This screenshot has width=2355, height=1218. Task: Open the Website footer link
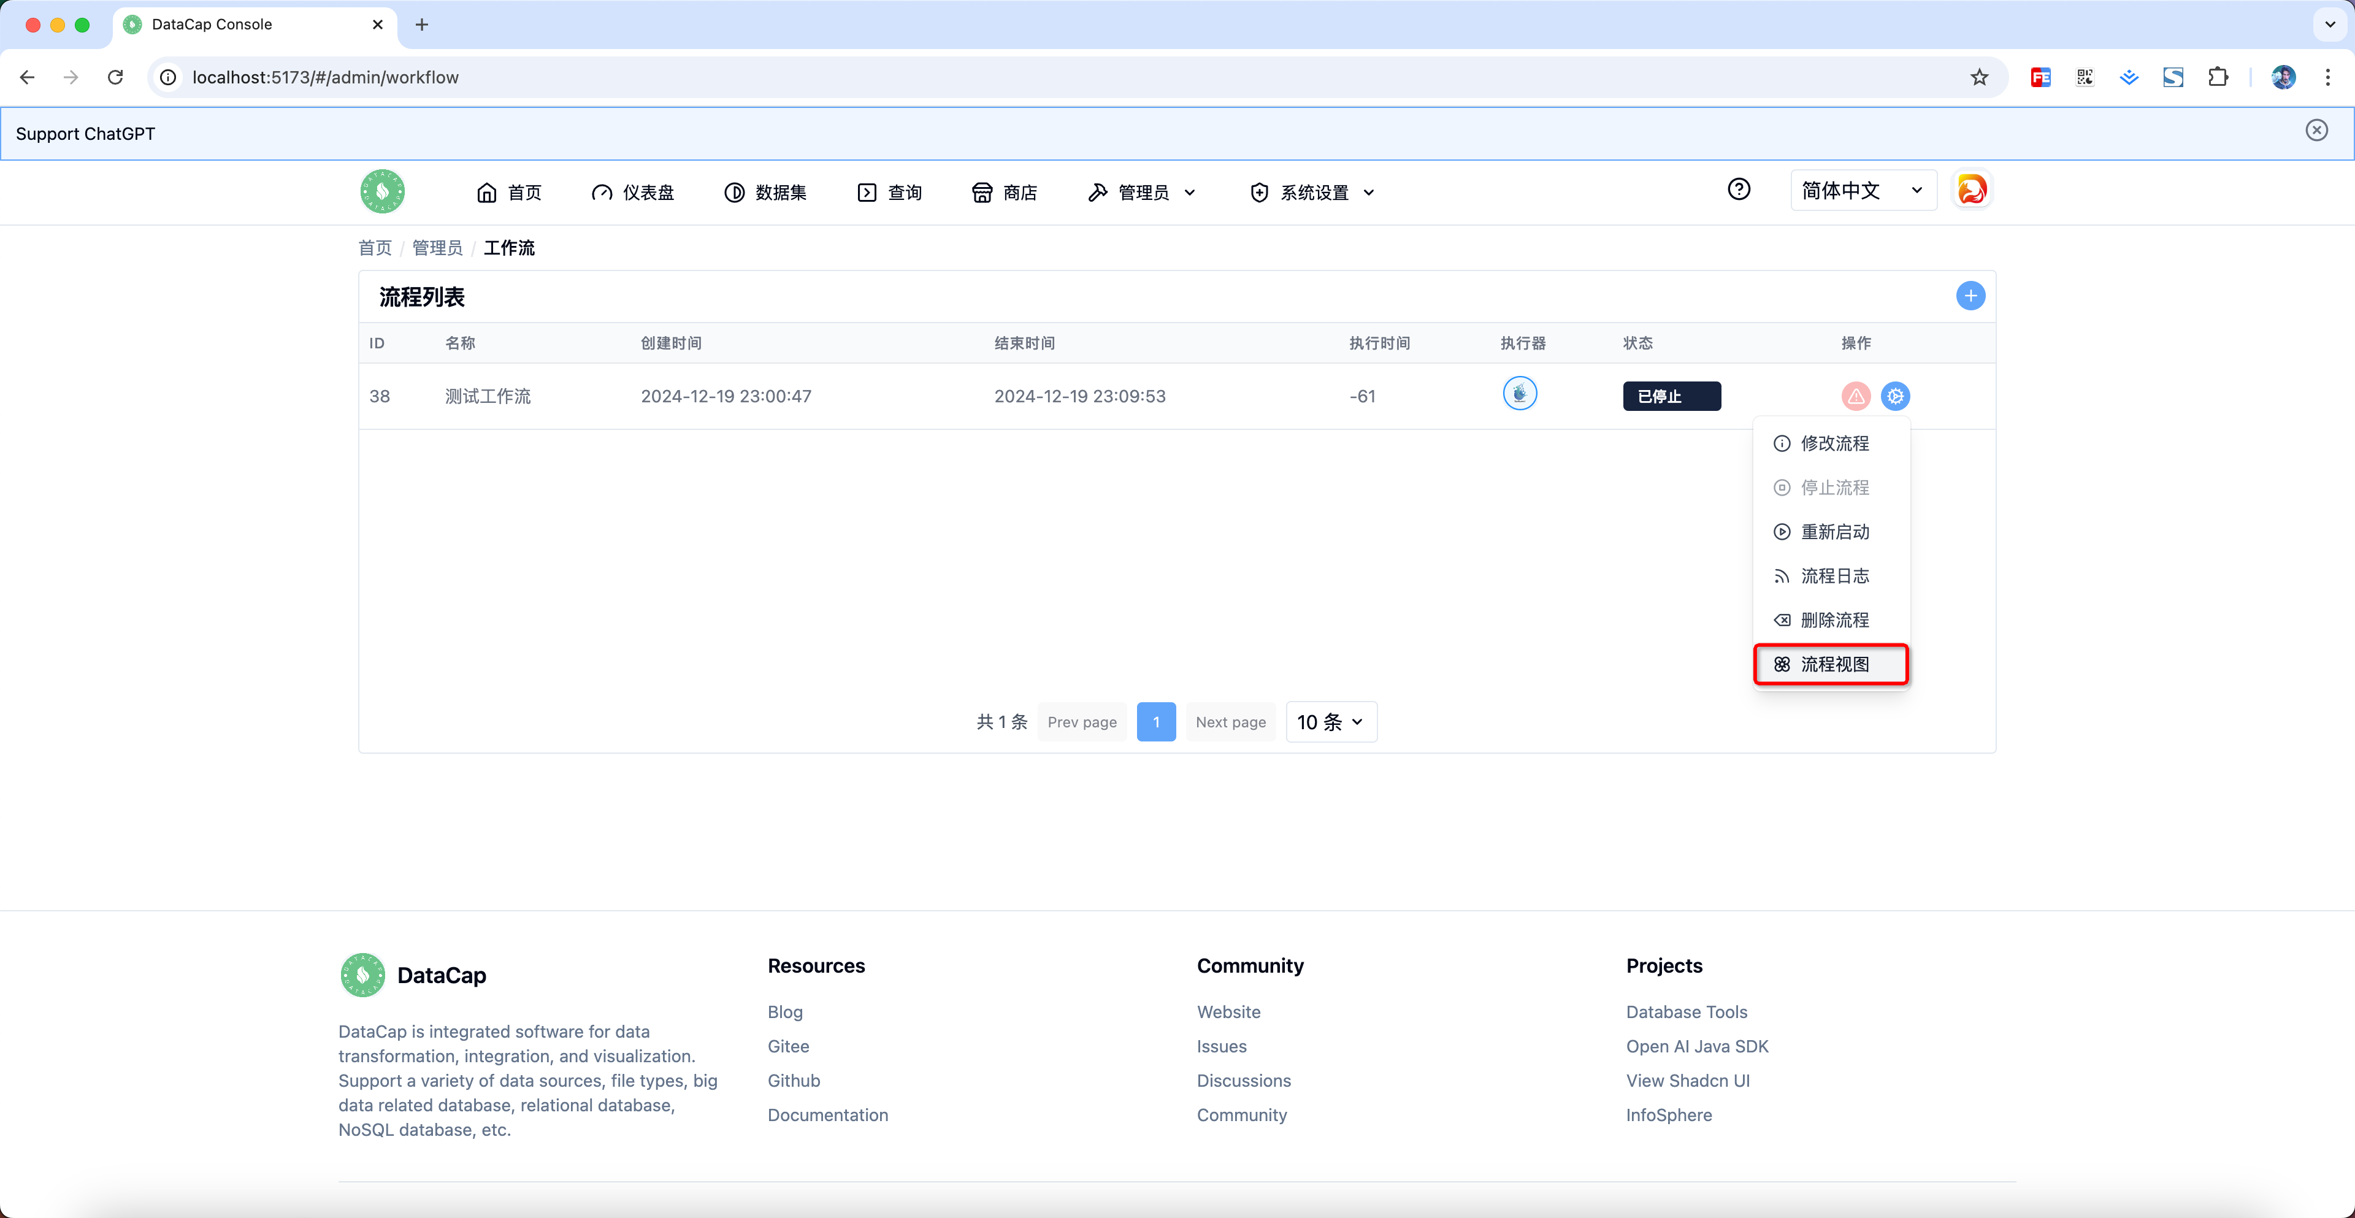pyautogui.click(x=1228, y=1013)
